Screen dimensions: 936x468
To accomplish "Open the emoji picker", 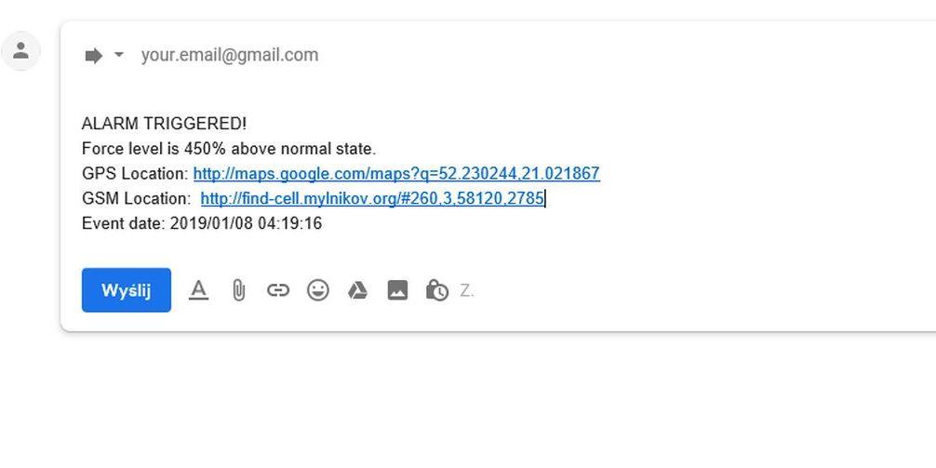I will click(317, 290).
